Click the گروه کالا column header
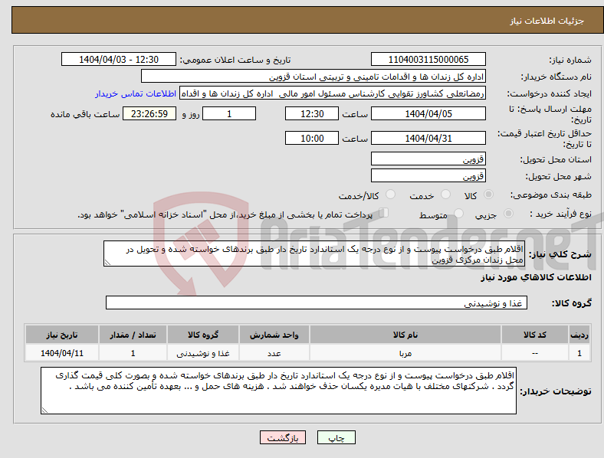This screenshot has width=604, height=458. tap(203, 335)
